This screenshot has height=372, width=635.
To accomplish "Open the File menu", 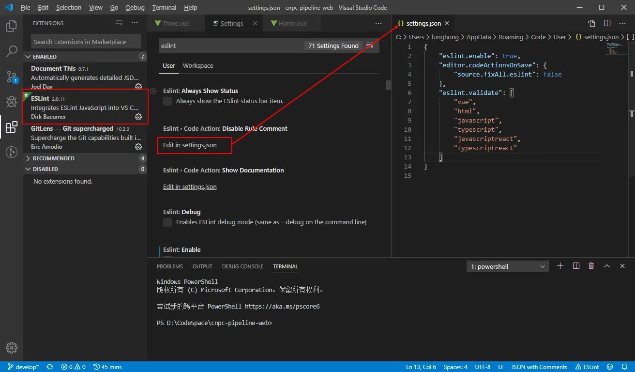I will click(25, 8).
